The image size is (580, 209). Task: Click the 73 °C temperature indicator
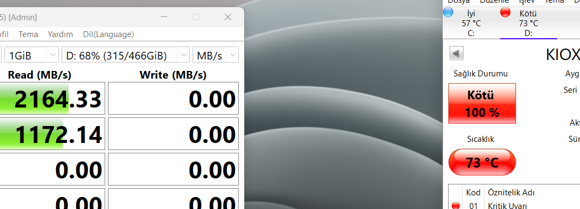tap(482, 162)
